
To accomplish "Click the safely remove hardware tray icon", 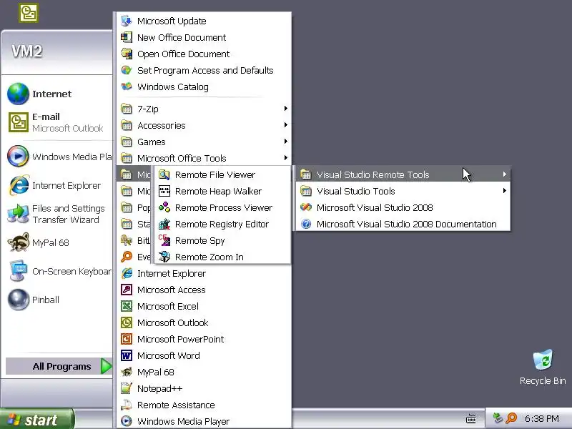I will [497, 418].
